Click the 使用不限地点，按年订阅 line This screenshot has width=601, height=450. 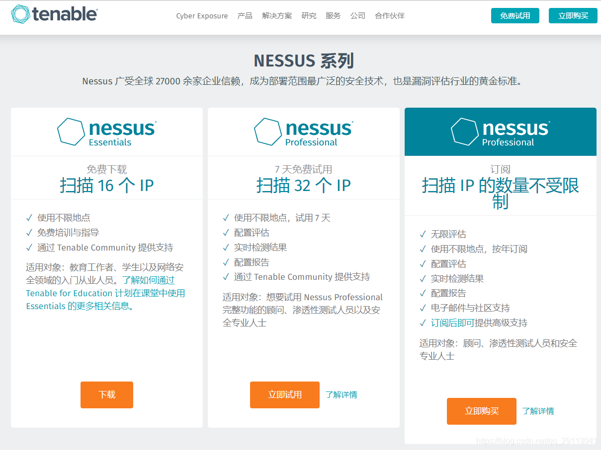pyautogui.click(x=479, y=249)
